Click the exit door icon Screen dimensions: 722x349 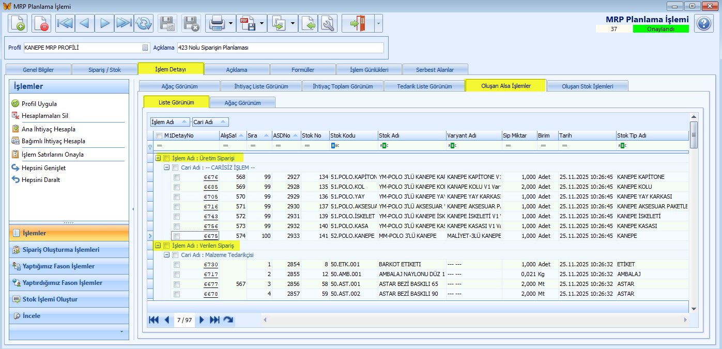click(x=358, y=23)
